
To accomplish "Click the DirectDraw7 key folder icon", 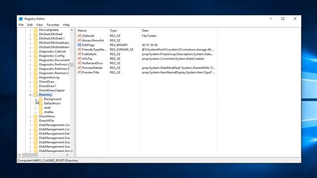I will coord(36,86).
